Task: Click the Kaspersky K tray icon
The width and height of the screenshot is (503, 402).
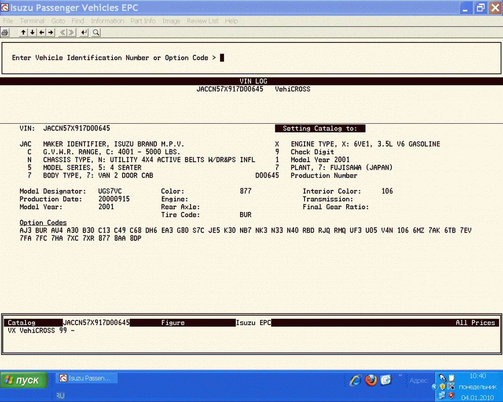Action: [451, 386]
